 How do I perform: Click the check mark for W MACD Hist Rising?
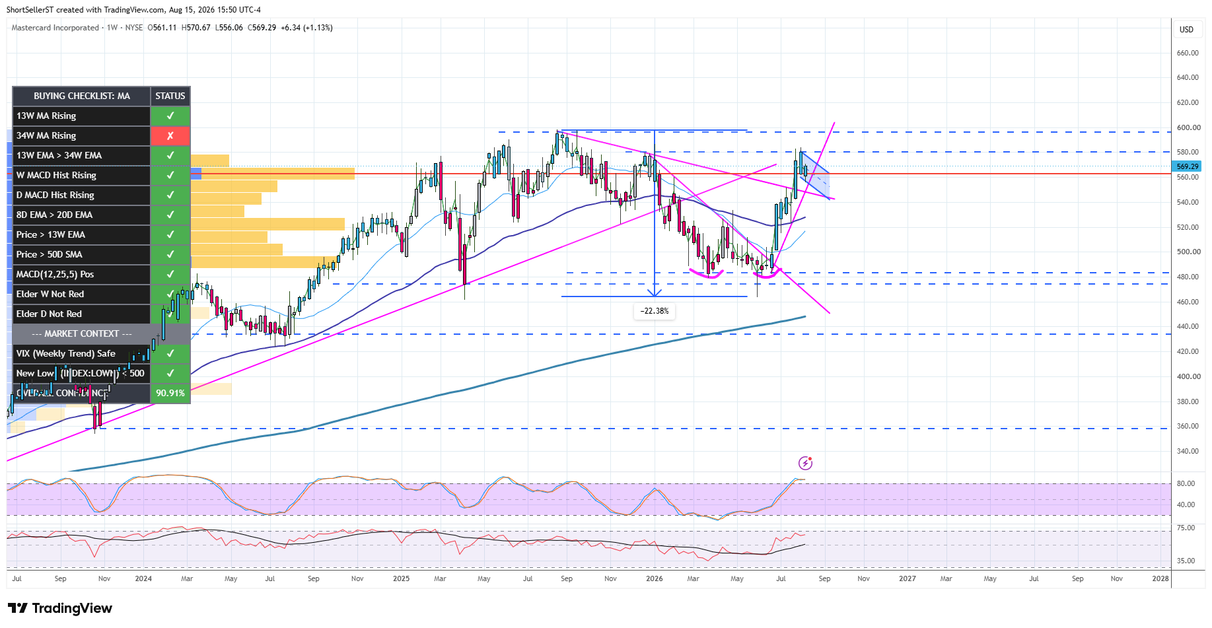[170, 175]
